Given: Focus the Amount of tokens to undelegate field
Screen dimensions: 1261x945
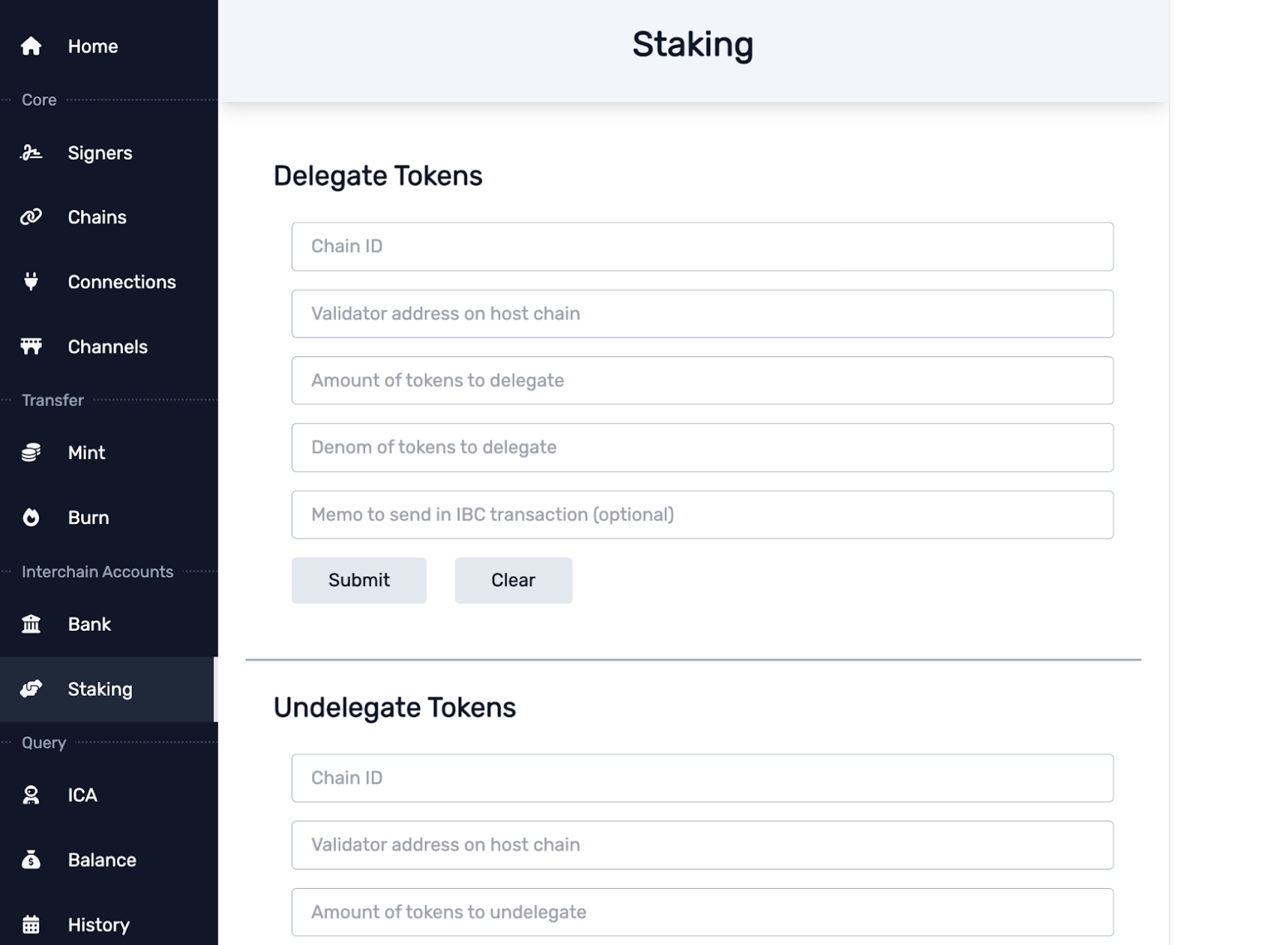Looking at the screenshot, I should pos(702,912).
